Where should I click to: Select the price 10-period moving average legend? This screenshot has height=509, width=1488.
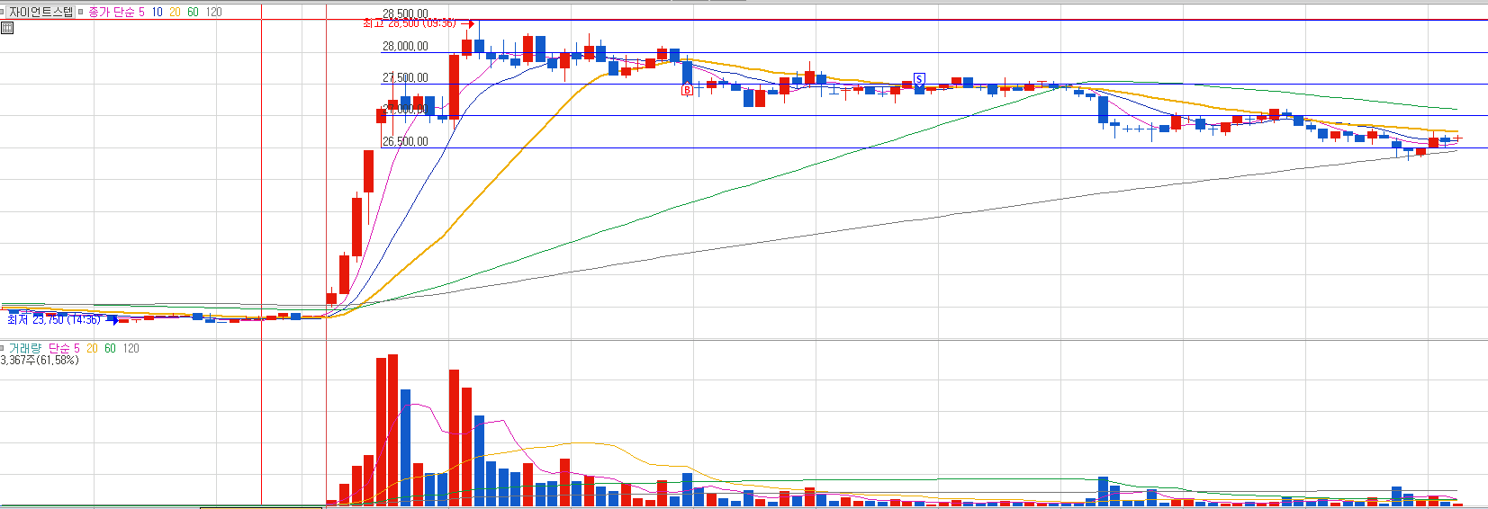(158, 12)
